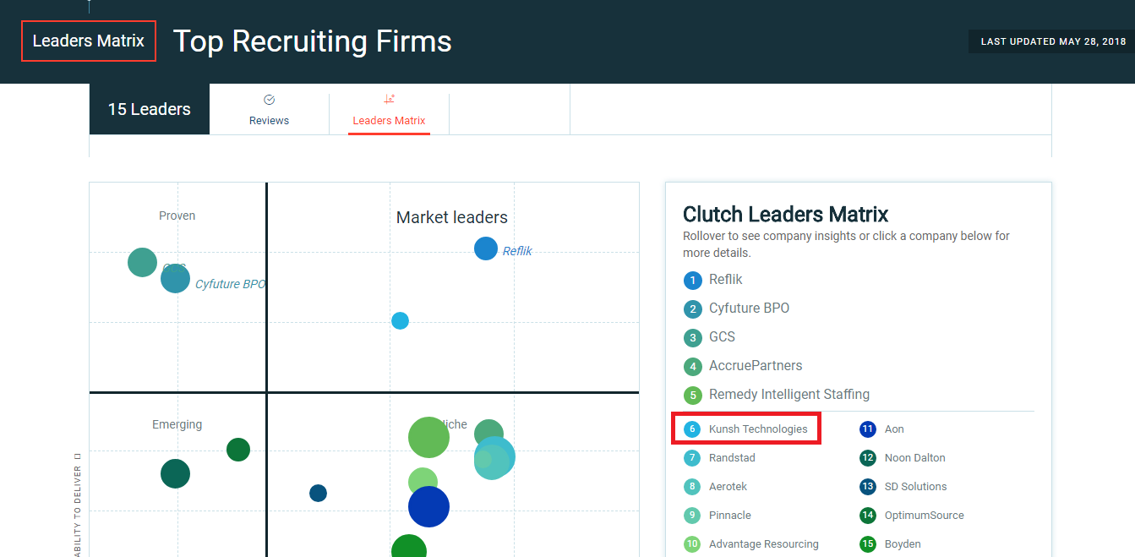
Task: Click the Cyfuture BPO number 2 badge
Action: tap(693, 309)
